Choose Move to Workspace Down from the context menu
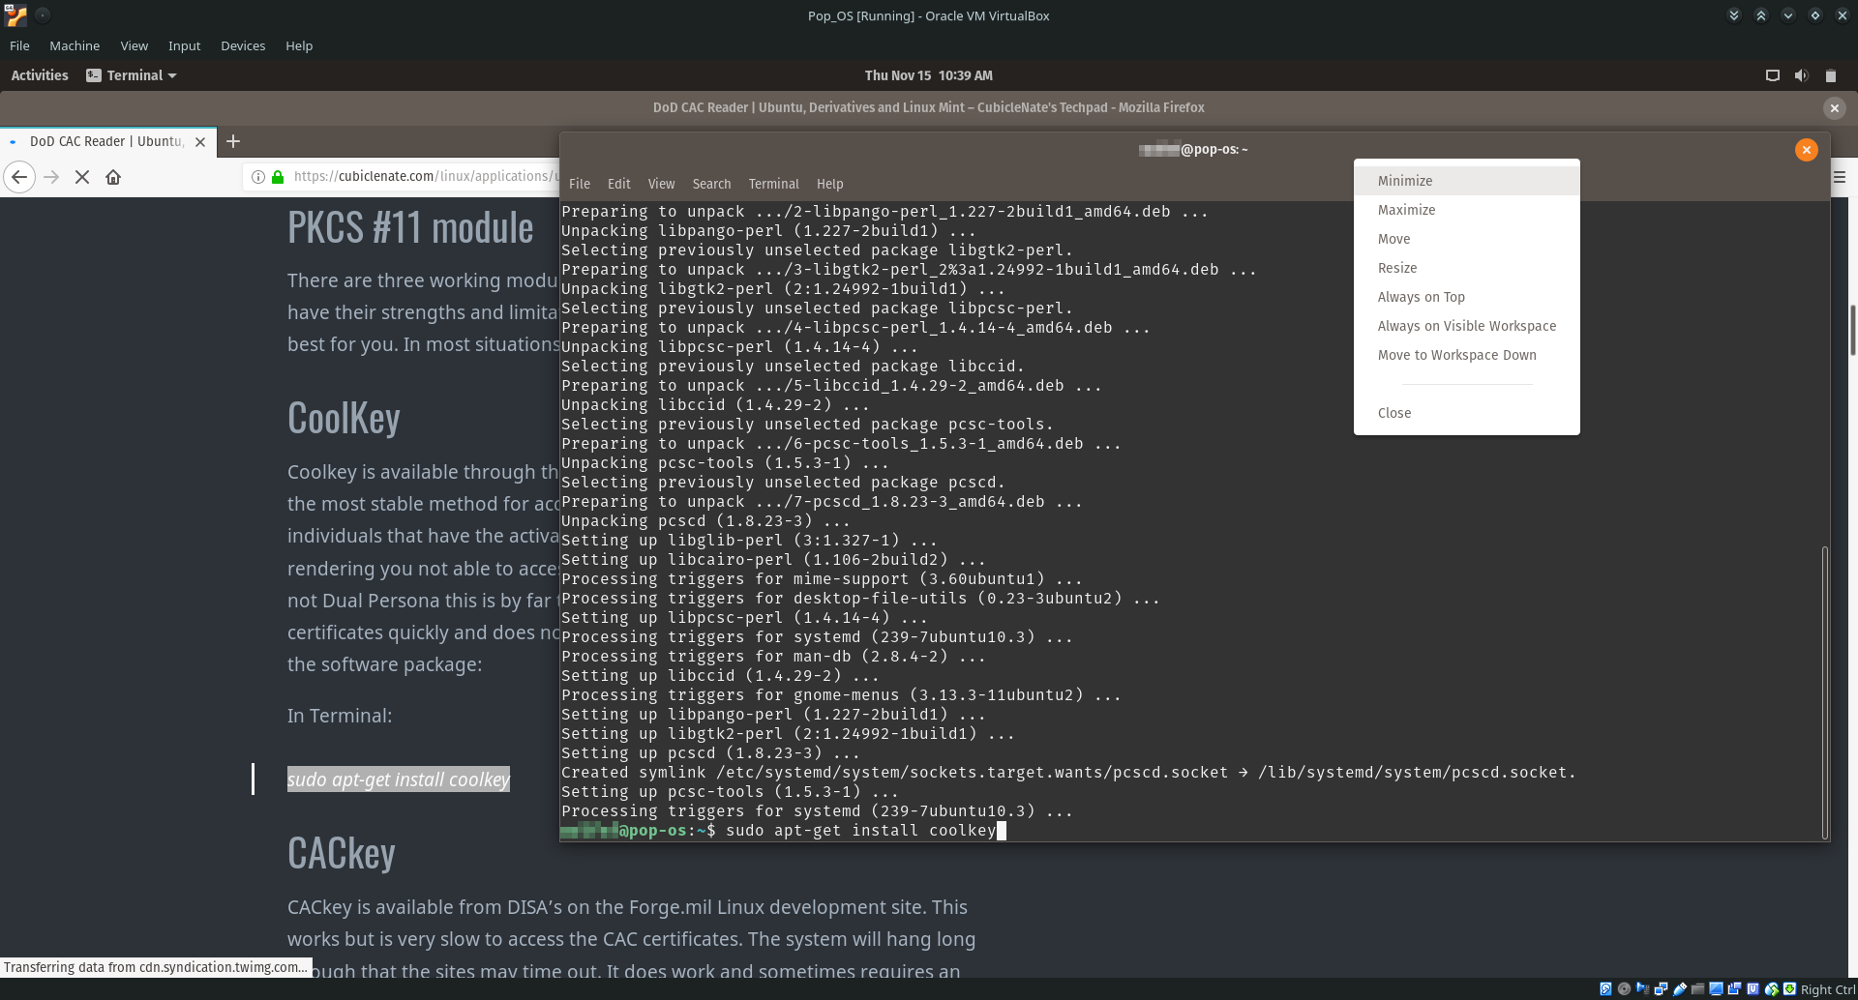 [x=1456, y=355]
